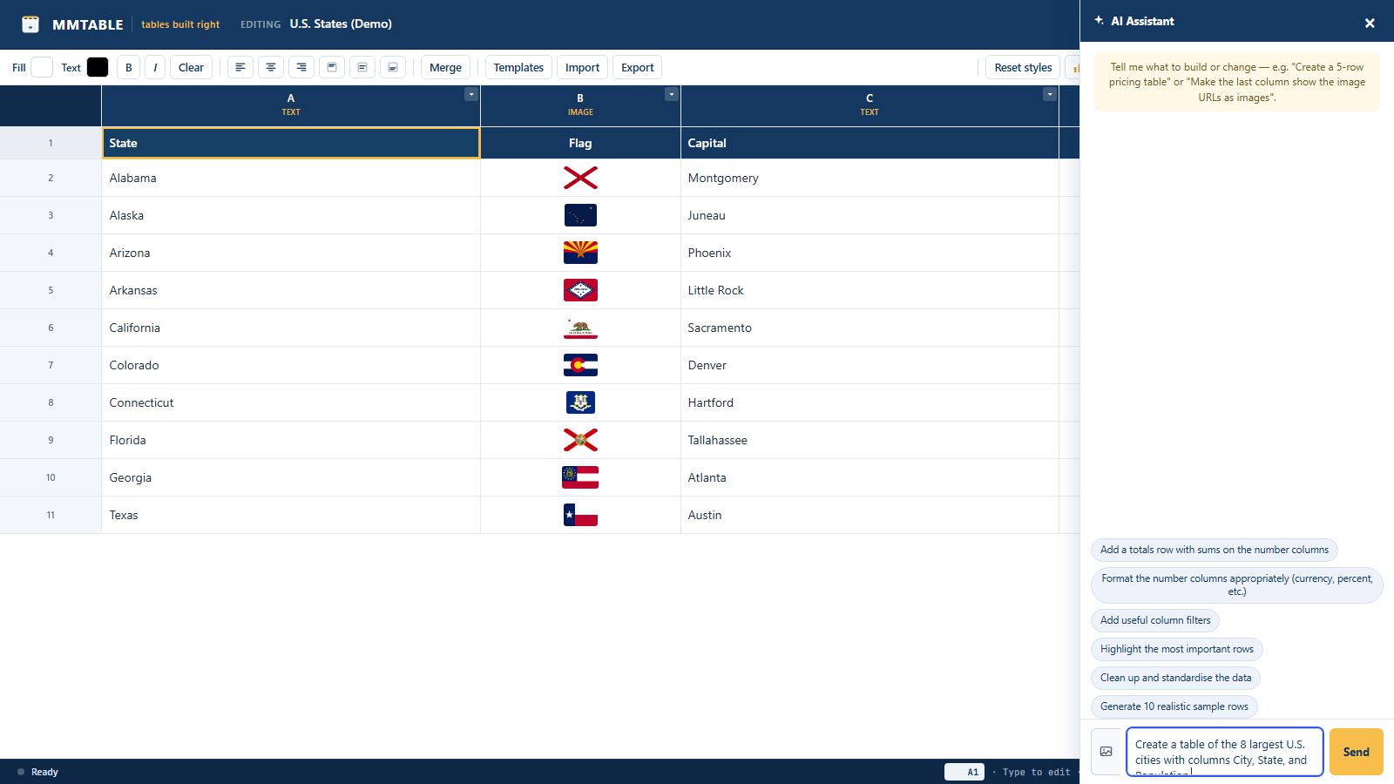Click the Texas flag image
Screen dimensions: 1394x784
point(580,515)
